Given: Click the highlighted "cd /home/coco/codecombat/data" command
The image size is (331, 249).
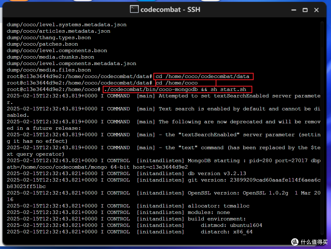Looking at the screenshot, I should pos(204,76).
